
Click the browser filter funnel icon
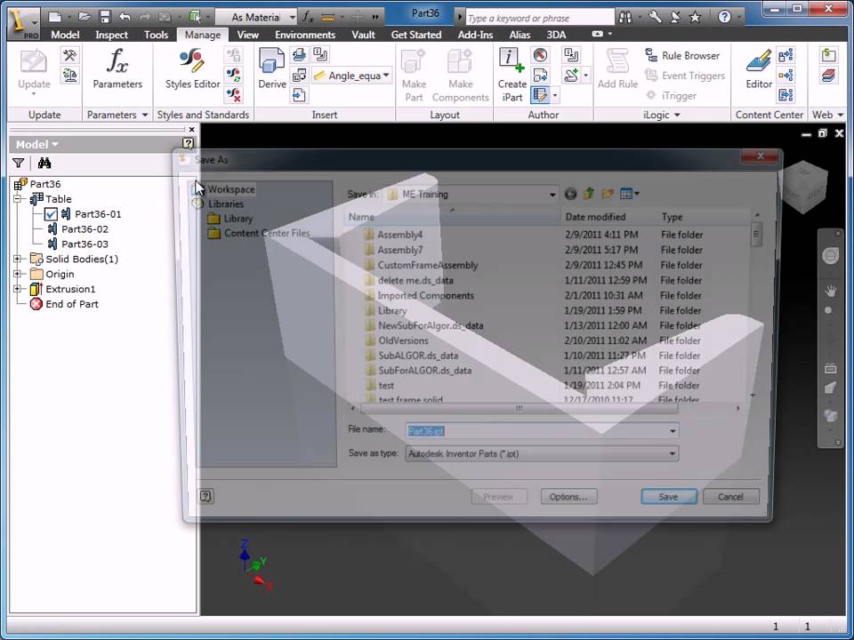coord(18,163)
